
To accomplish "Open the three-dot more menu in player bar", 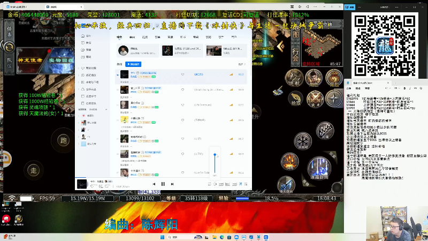I will [113, 186].
